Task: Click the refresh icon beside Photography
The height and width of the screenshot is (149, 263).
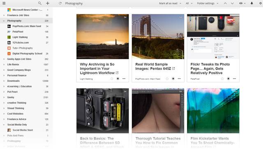Action: (60, 3)
